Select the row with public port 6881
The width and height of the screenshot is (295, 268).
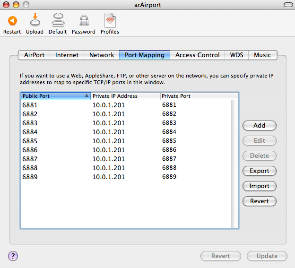pyautogui.click(x=126, y=105)
